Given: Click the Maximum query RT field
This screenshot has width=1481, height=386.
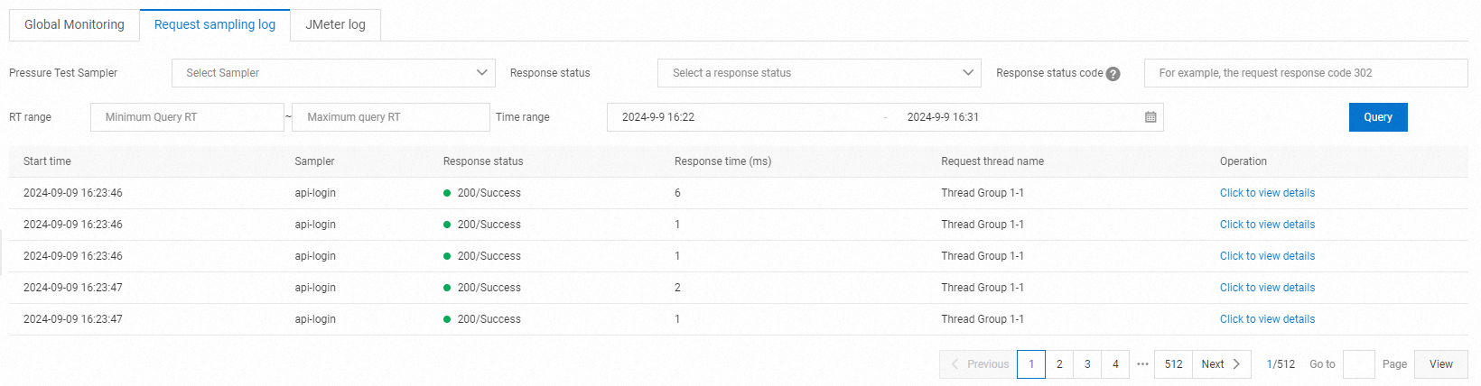Looking at the screenshot, I should tap(390, 117).
